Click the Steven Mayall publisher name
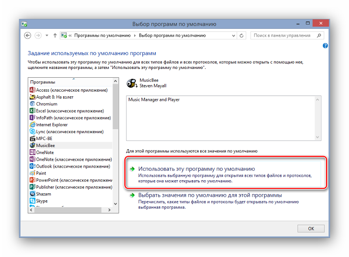The image size is (349, 257). [153, 86]
